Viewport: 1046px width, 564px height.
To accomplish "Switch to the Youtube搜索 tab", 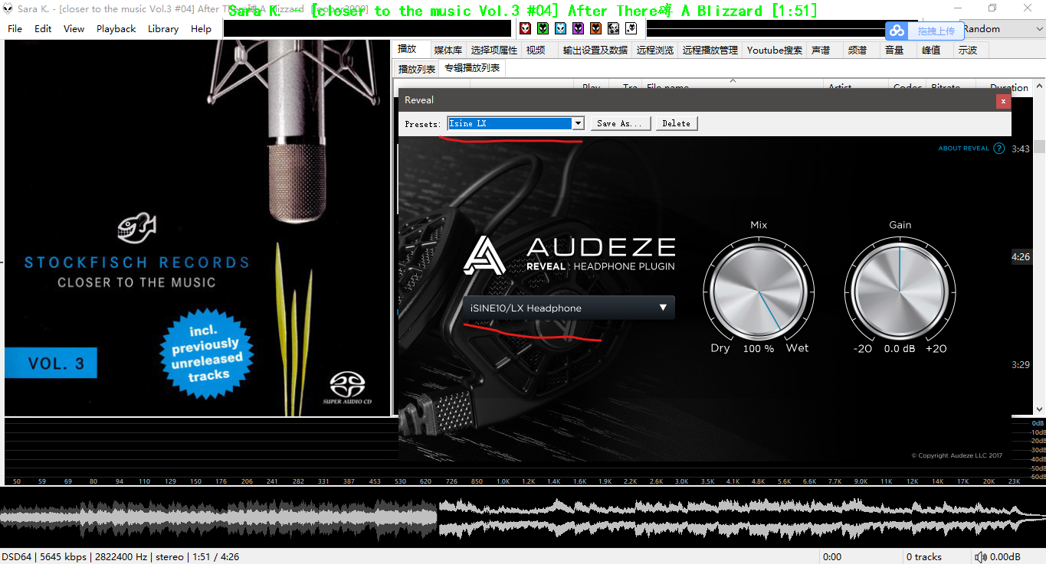I will (774, 50).
